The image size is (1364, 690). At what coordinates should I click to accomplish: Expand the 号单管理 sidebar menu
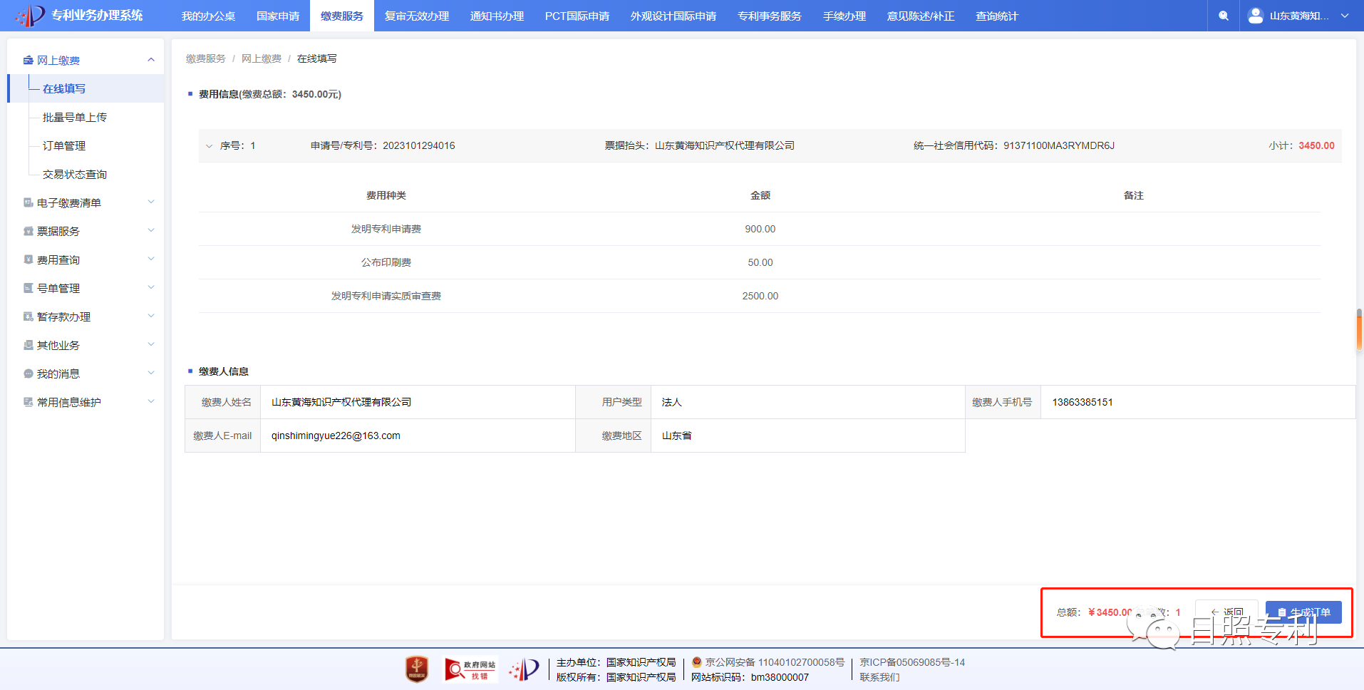click(151, 288)
